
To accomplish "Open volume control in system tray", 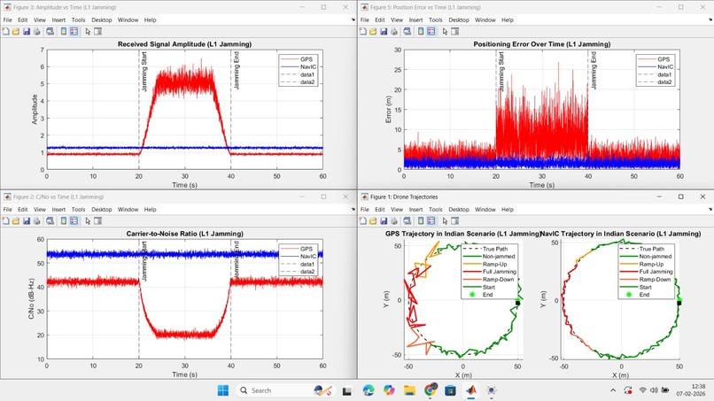I will point(654,390).
